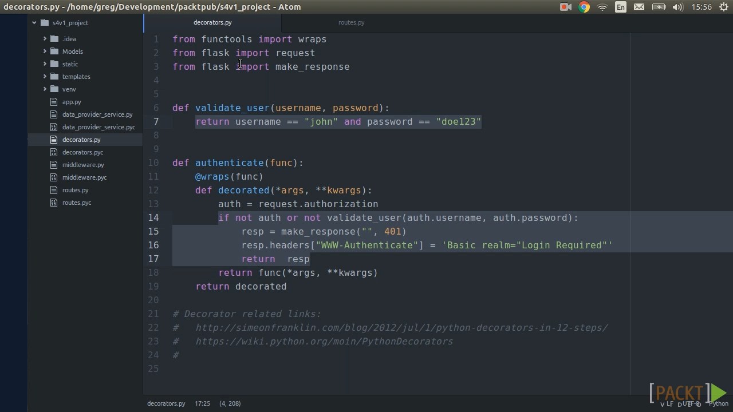Switch to the routes.py tab

pos(351,22)
